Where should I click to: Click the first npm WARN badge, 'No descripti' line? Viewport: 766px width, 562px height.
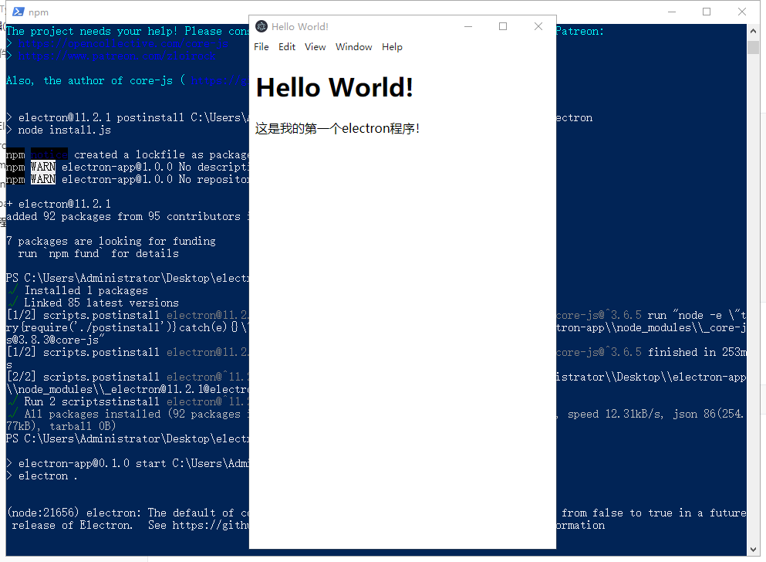pyautogui.click(x=43, y=168)
